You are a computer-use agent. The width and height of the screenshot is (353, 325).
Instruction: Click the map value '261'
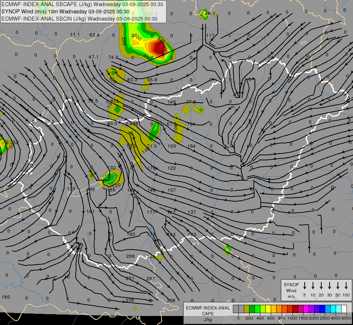click(x=130, y=278)
